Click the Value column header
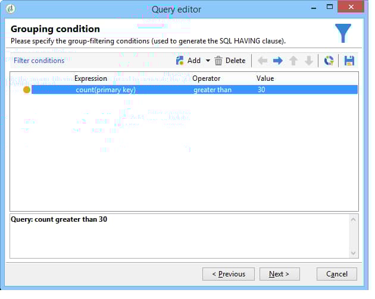This screenshot has width=375, height=299. click(265, 78)
